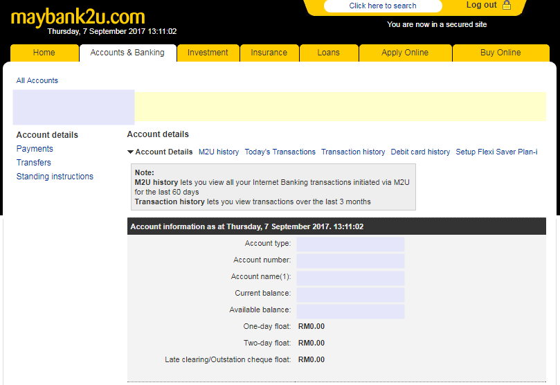The width and height of the screenshot is (560, 385).
Task: Click the 'Current balance:' label
Action: coord(263,293)
